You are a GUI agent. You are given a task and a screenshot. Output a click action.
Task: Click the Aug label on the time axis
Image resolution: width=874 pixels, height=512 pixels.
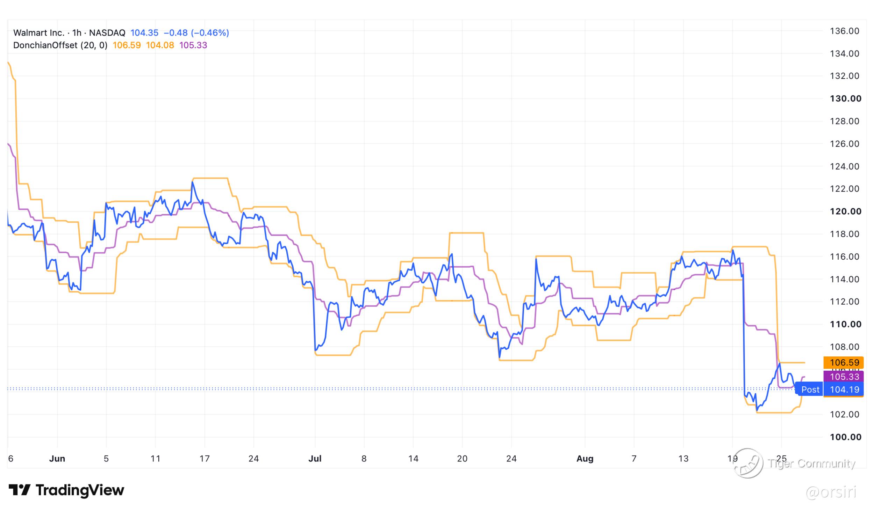point(585,459)
